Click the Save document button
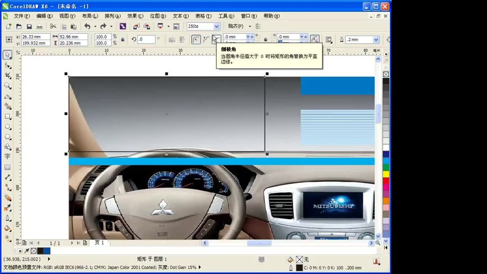The width and height of the screenshot is (487, 274). [28, 26]
